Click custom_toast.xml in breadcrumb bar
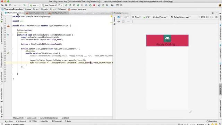 pyautogui.click(x=77, y=9)
